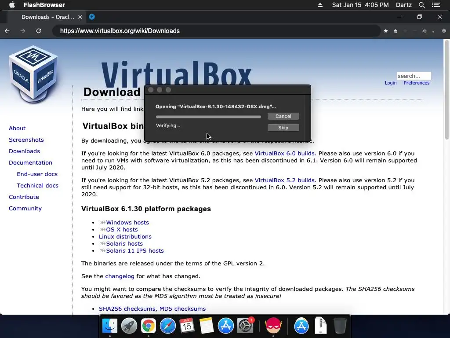The image size is (450, 338).
Task: Open the Trash in the Dock
Action: point(340,326)
